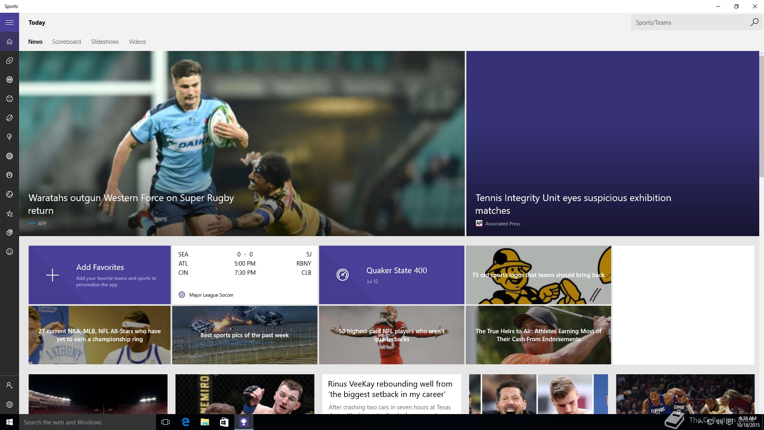Launch Microsoft Edge from the taskbar

point(185,422)
